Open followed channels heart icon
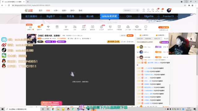Viewport: 198px width, 111px height. tap(148, 10)
